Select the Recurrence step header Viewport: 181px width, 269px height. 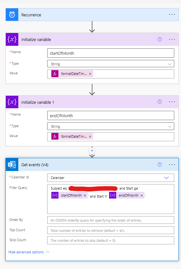click(92, 15)
